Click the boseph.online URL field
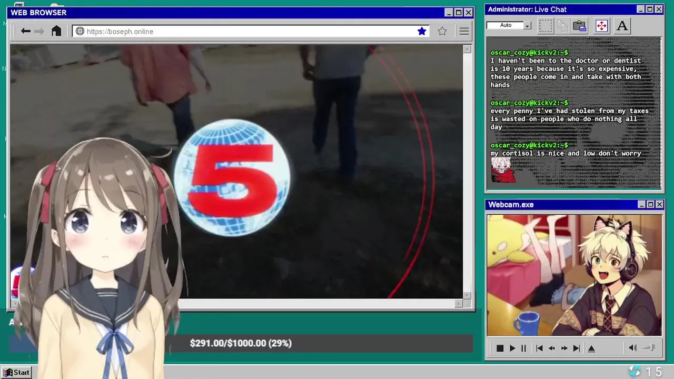The height and width of the screenshot is (379, 674). (x=251, y=31)
